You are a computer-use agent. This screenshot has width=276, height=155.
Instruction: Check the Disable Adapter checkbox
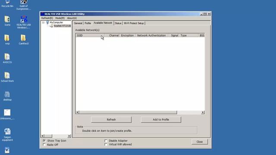(x=106, y=141)
